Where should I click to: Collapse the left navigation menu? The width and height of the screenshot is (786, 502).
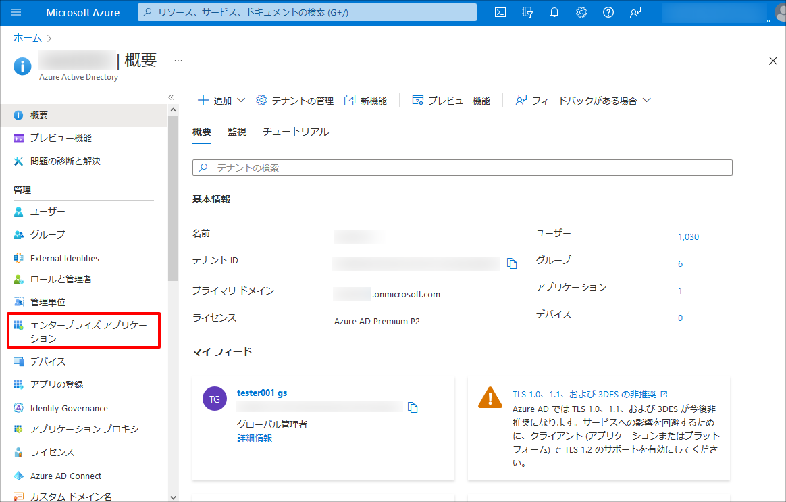(x=171, y=97)
